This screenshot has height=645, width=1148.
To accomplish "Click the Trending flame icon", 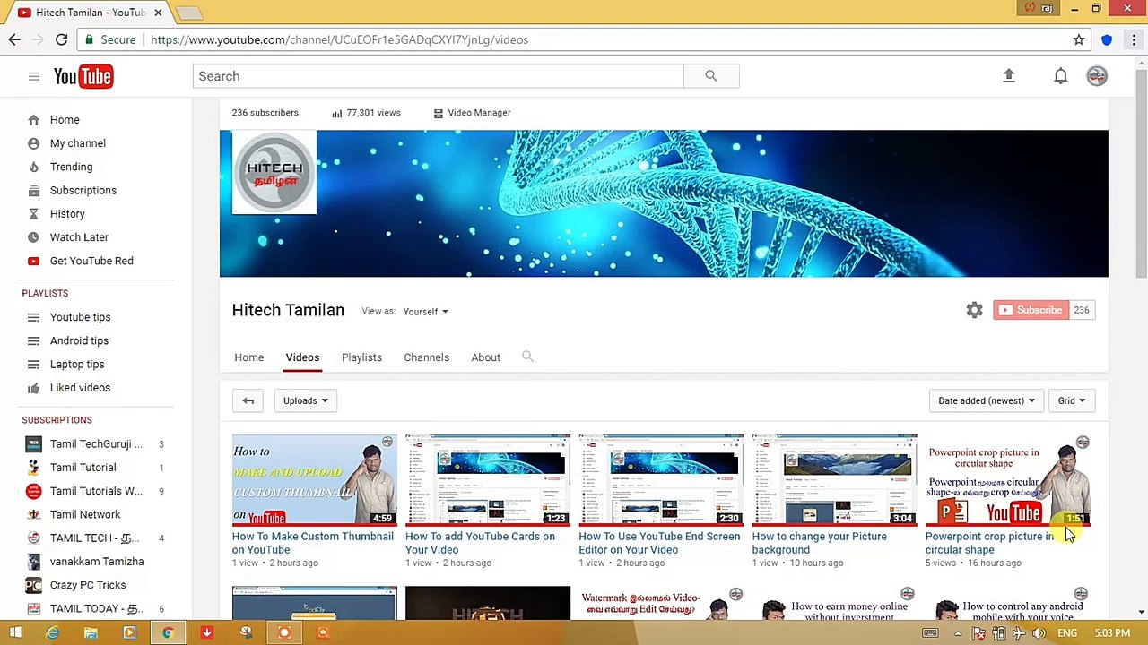I will (x=33, y=167).
